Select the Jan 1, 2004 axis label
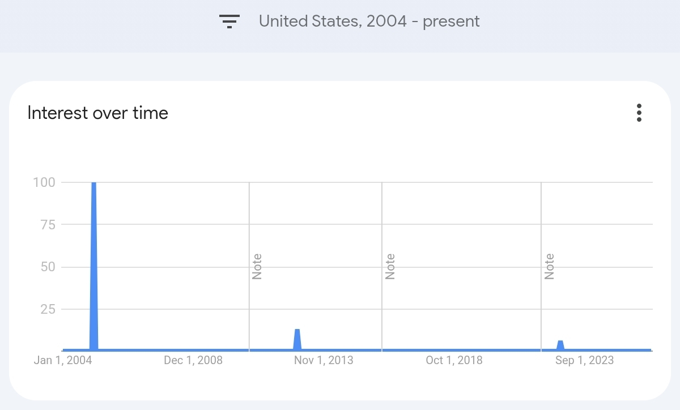Image resolution: width=680 pixels, height=410 pixels. click(63, 360)
